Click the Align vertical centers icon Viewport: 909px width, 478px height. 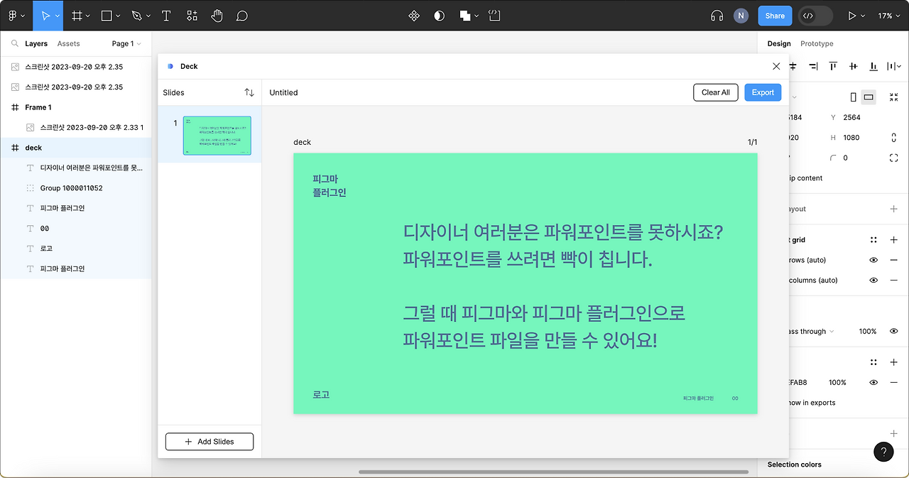click(853, 66)
